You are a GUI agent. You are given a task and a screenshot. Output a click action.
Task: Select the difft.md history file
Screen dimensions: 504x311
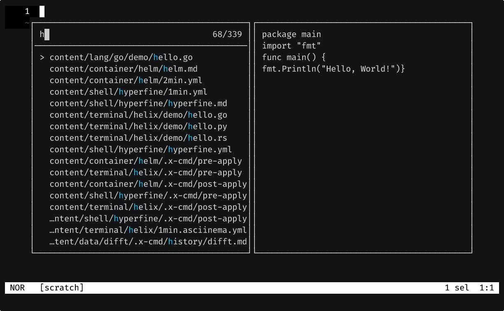click(x=148, y=241)
